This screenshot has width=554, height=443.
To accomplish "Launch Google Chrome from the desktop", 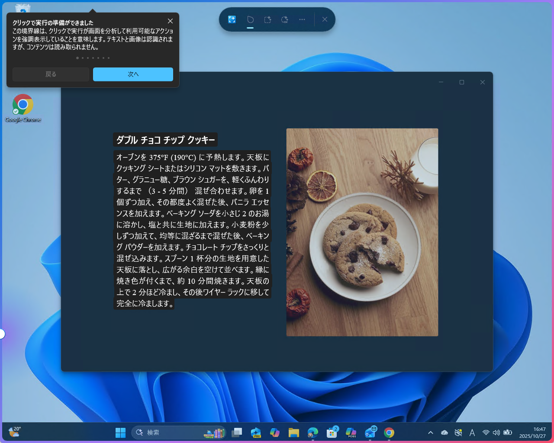I will [x=23, y=104].
